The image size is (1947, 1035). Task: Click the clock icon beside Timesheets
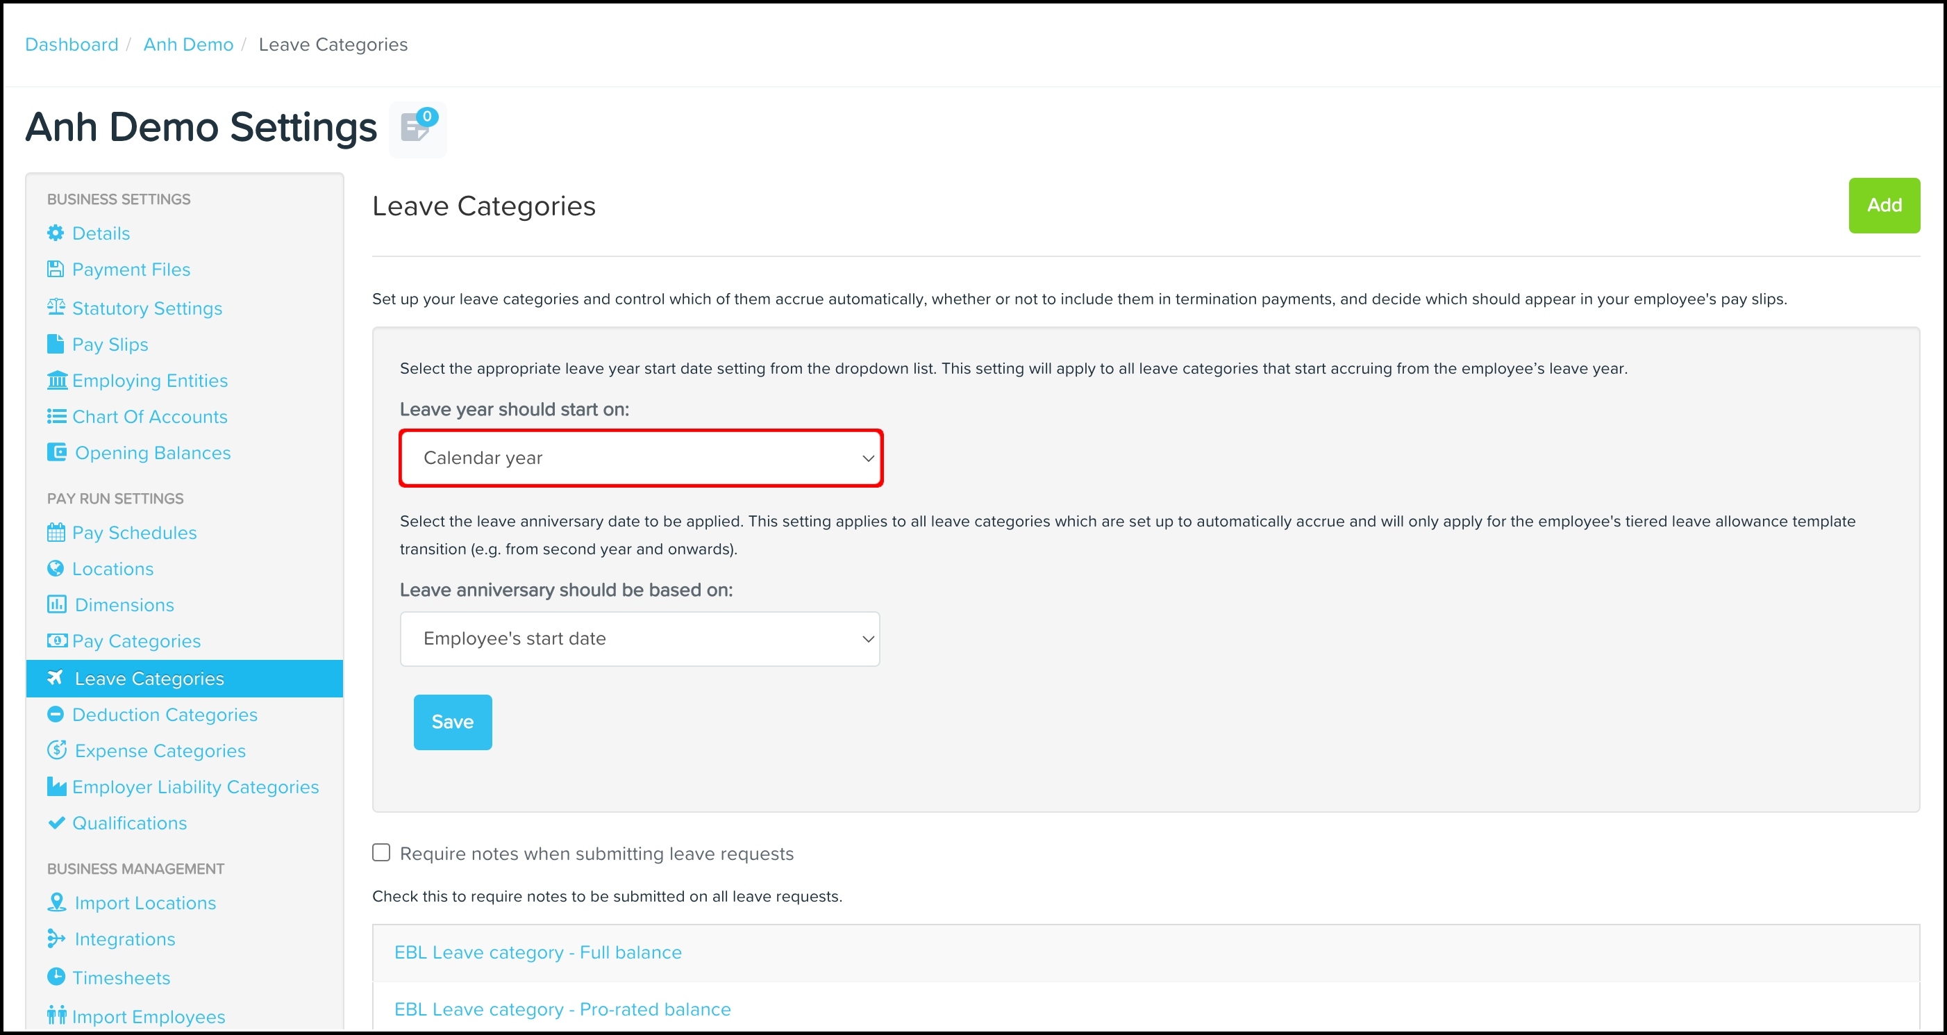click(x=56, y=977)
